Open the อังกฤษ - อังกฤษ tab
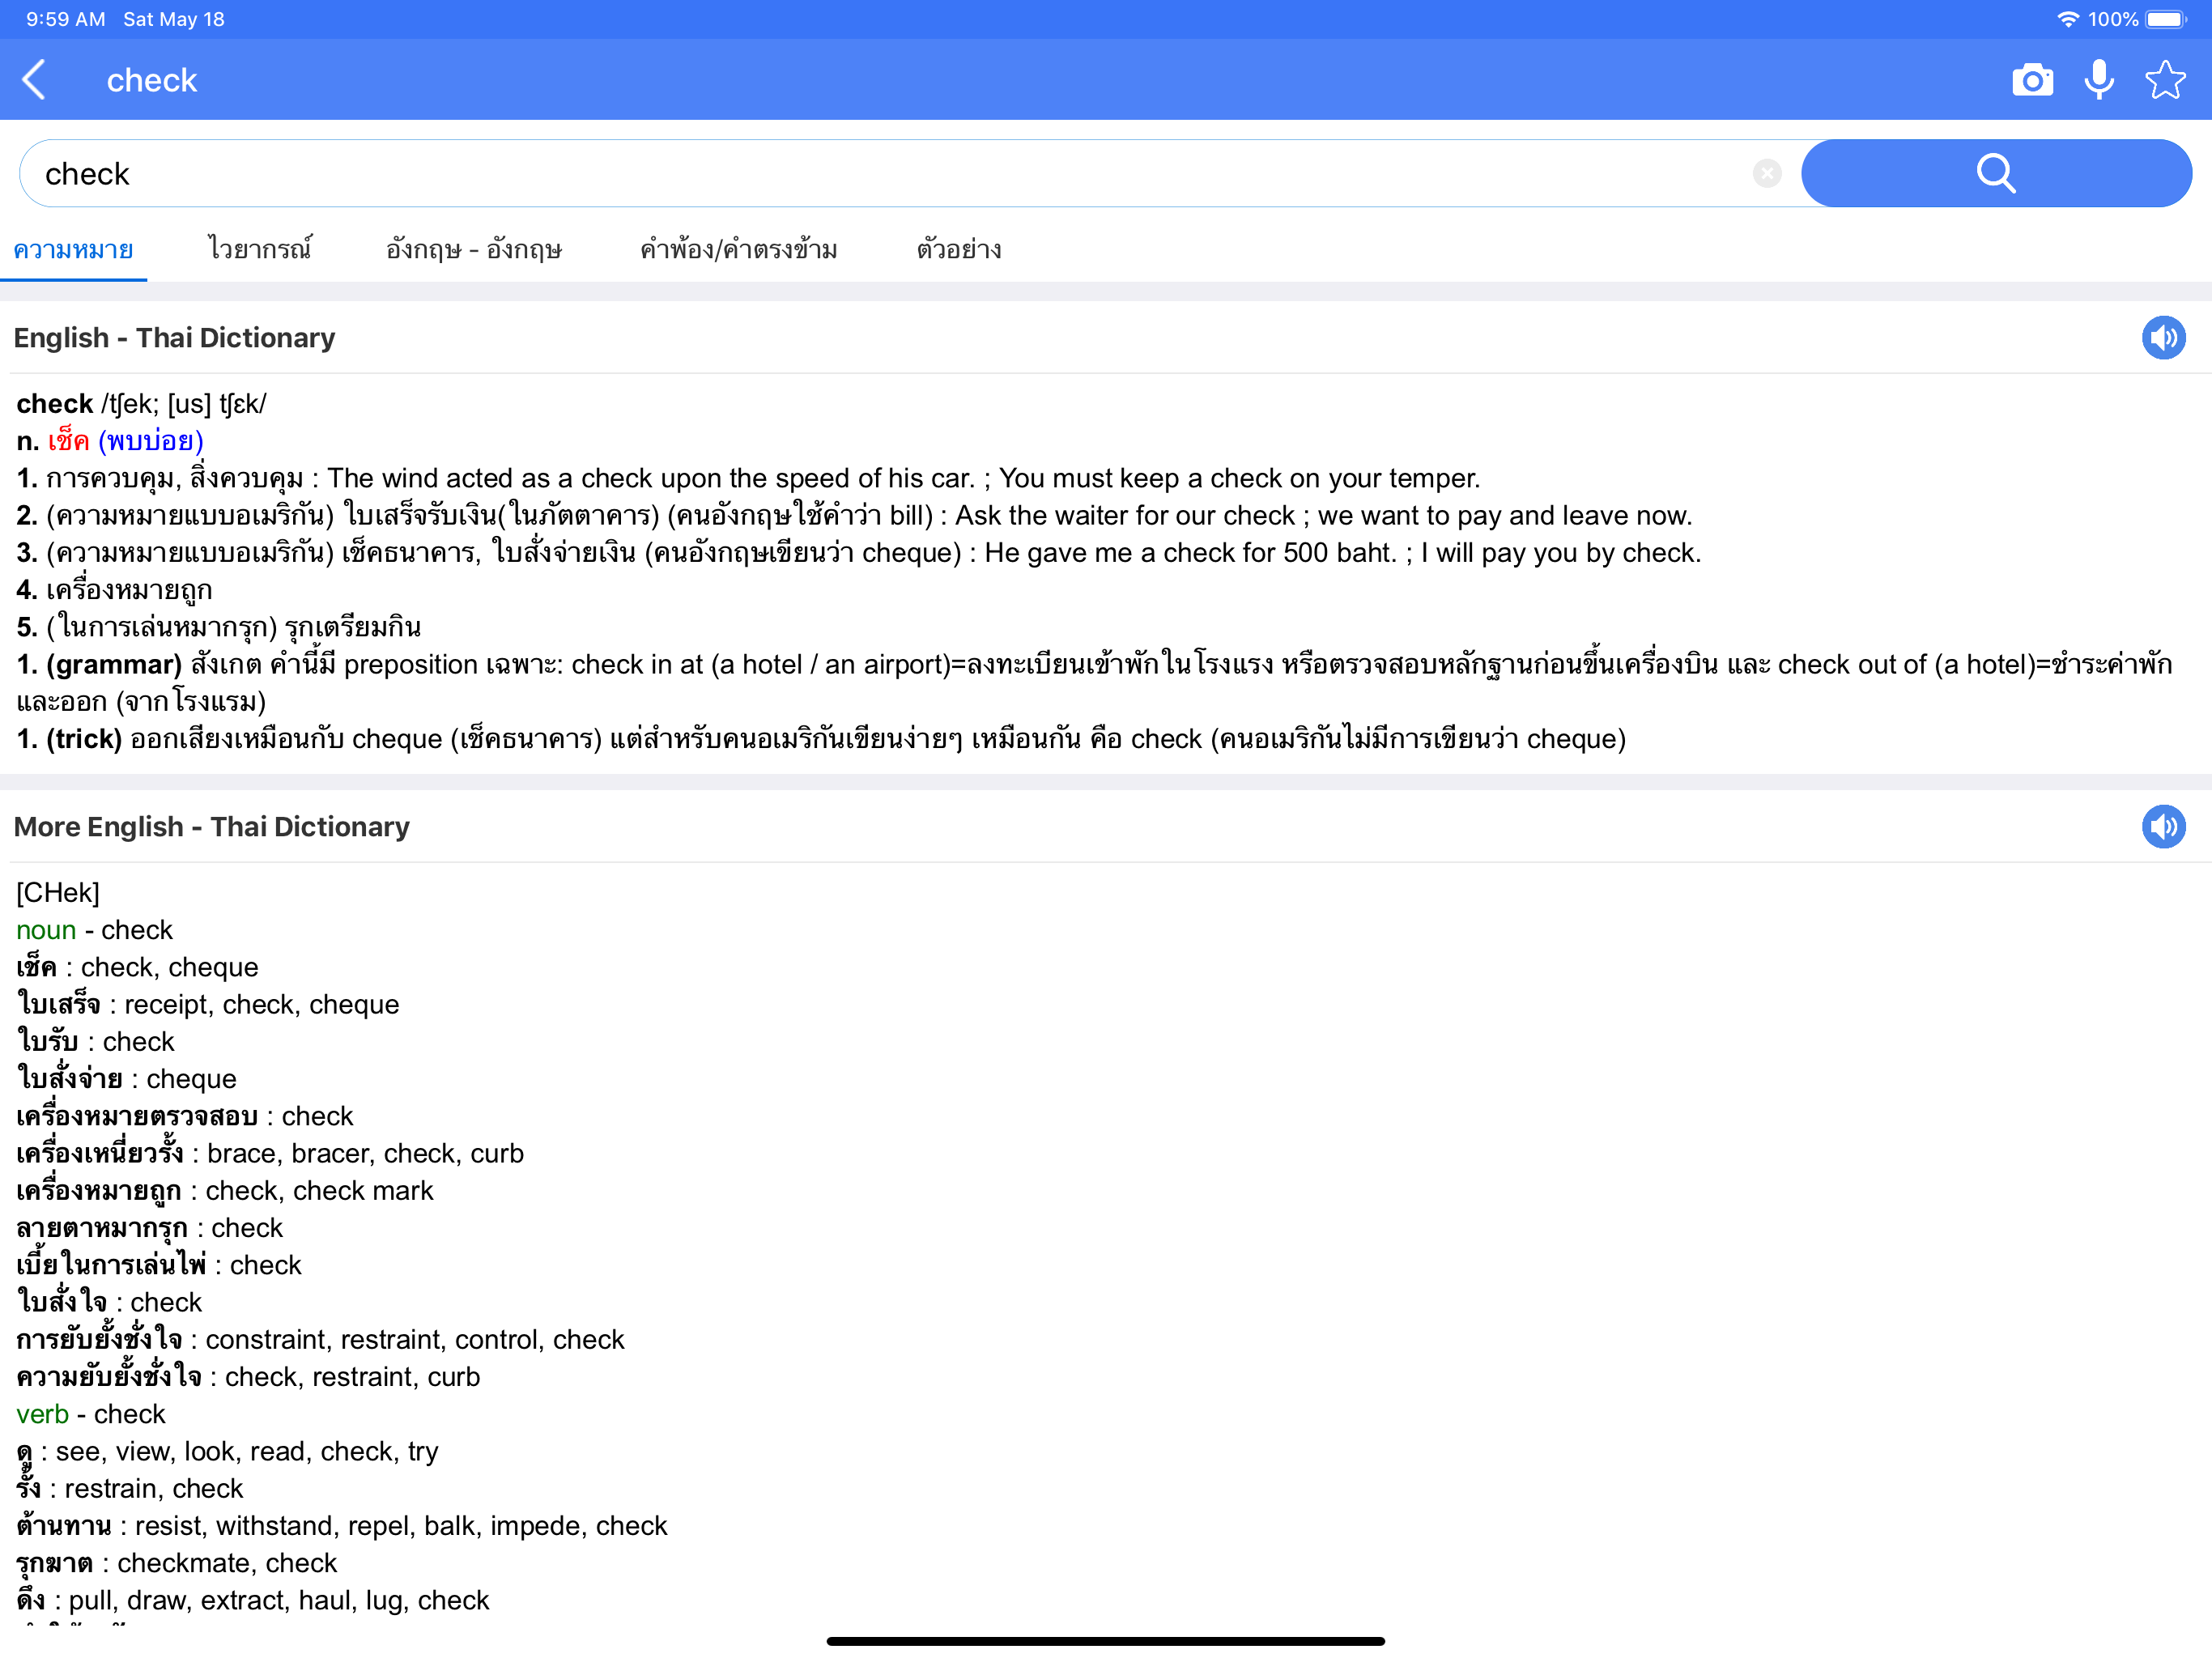 point(477,249)
